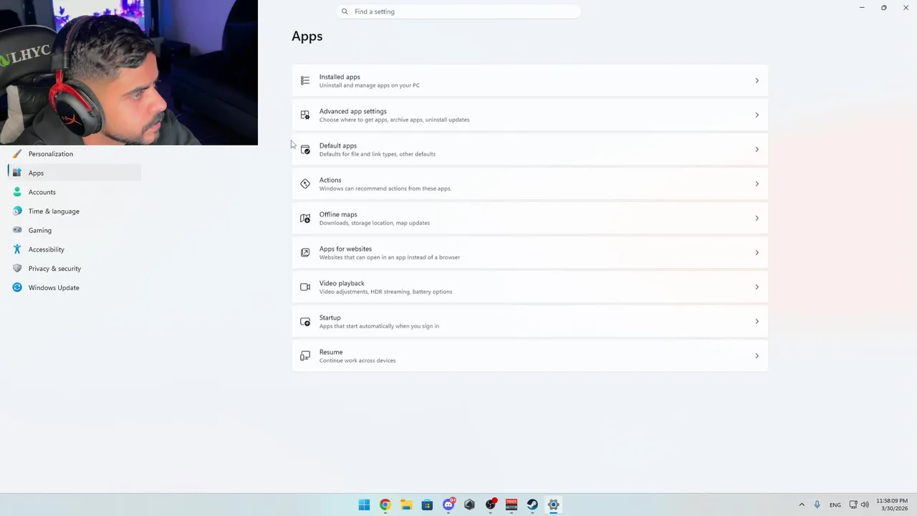Open Microsoft Store from the taskbar
This screenshot has width=917, height=516.
427,505
